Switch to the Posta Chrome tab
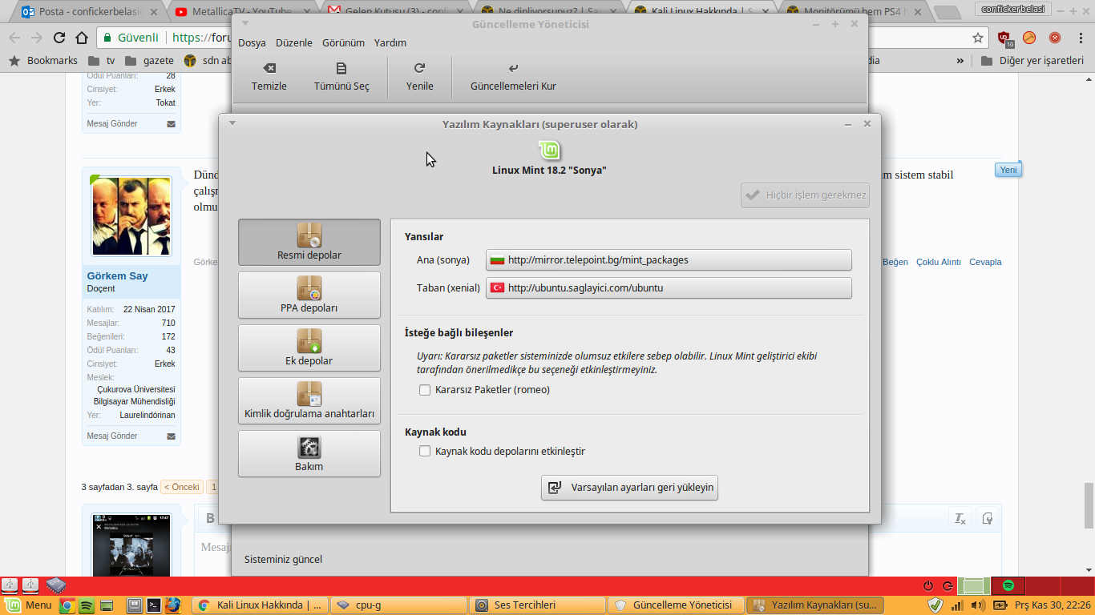1095x615 pixels. tap(88, 12)
